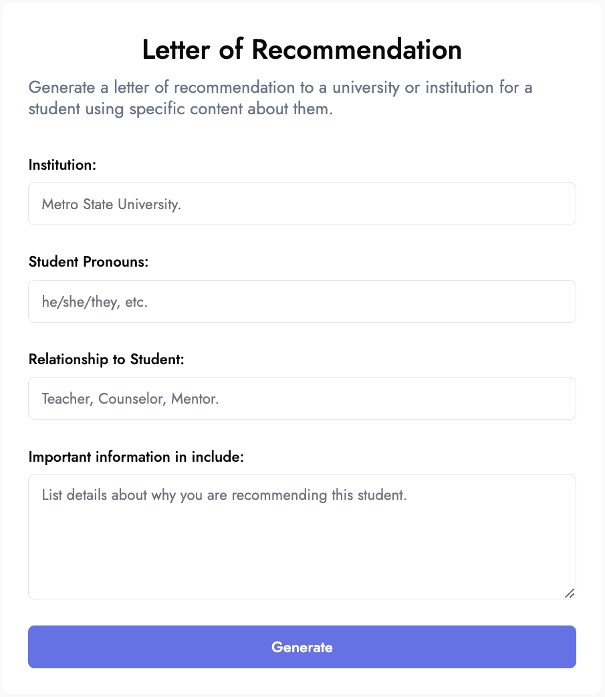Click the Institution text field
Screen dimensions: 605x697
point(302,204)
